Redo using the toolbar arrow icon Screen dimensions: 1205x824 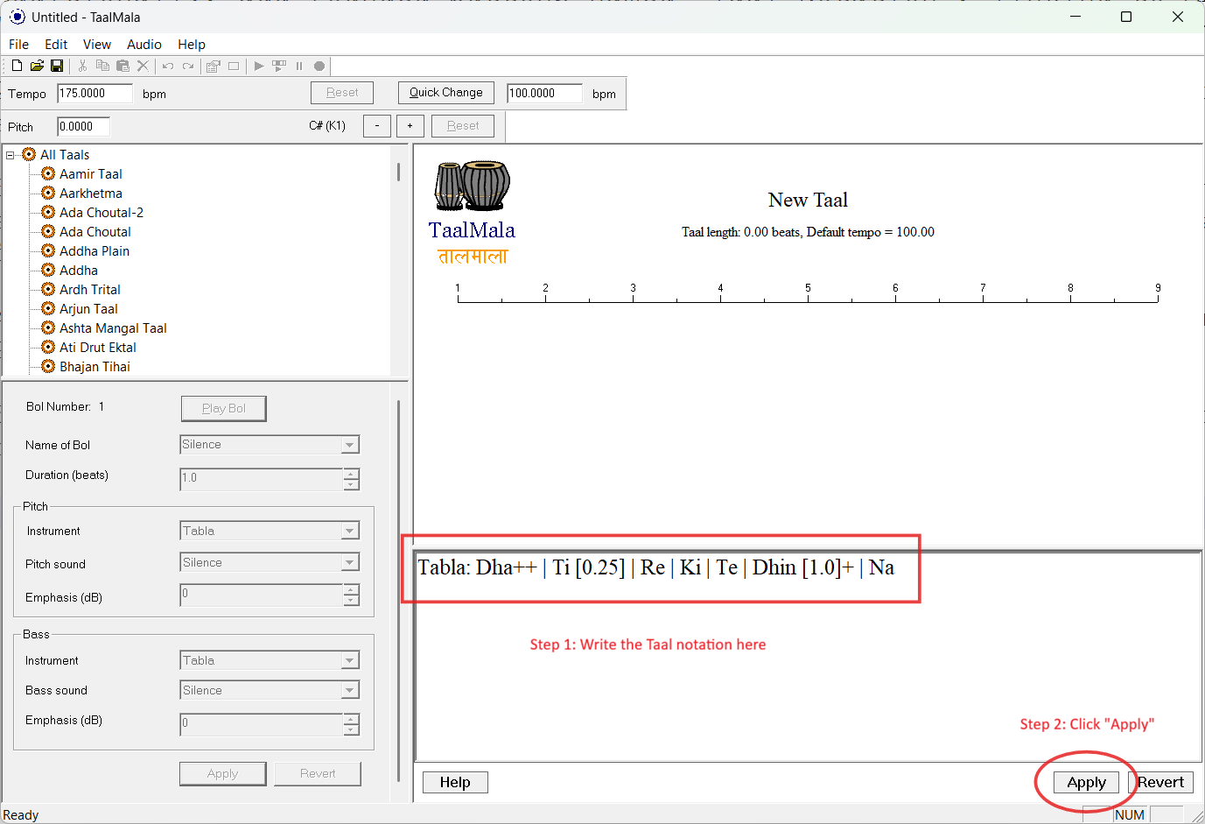(188, 66)
